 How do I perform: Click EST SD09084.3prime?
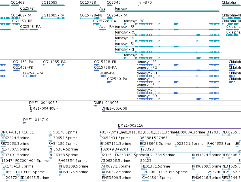coord(191,132)
